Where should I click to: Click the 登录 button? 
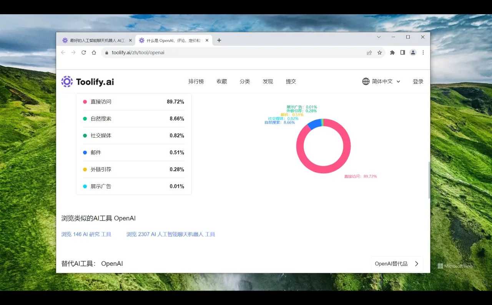coord(418,81)
